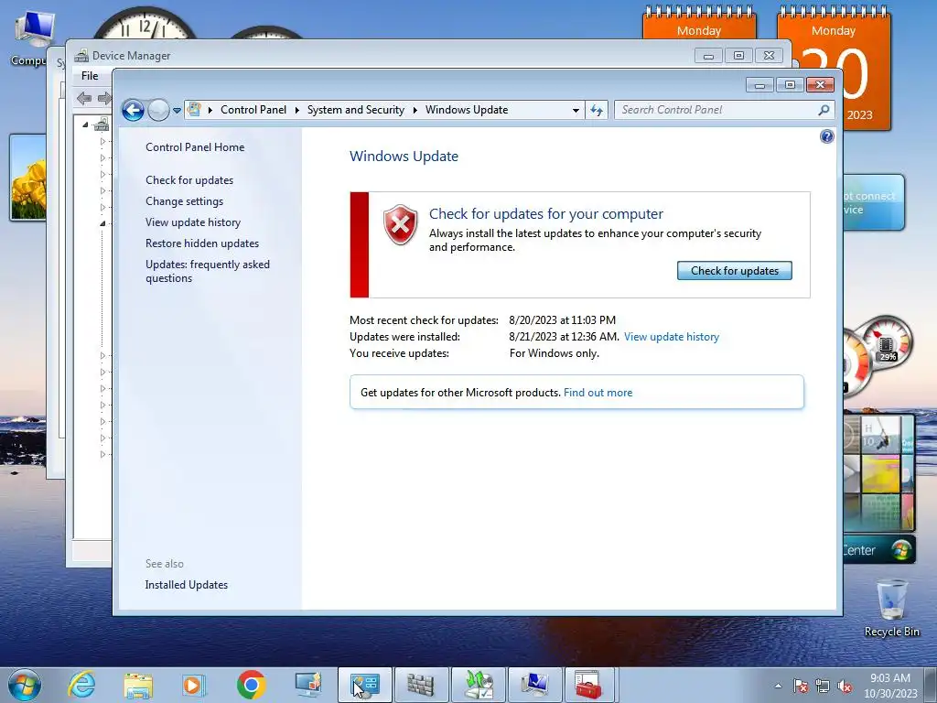Click muted volume tray icon
Image resolution: width=937 pixels, height=703 pixels.
845,687
